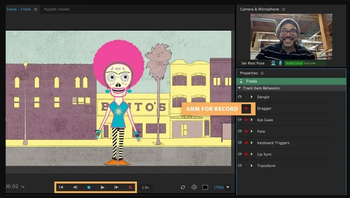Collapse the Track Item Behaviors section
Screen dimensions: 350x198
[239, 88]
